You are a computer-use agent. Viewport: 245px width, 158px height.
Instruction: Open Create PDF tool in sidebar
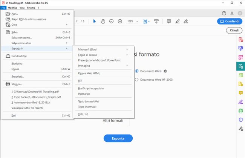pos(240,39)
